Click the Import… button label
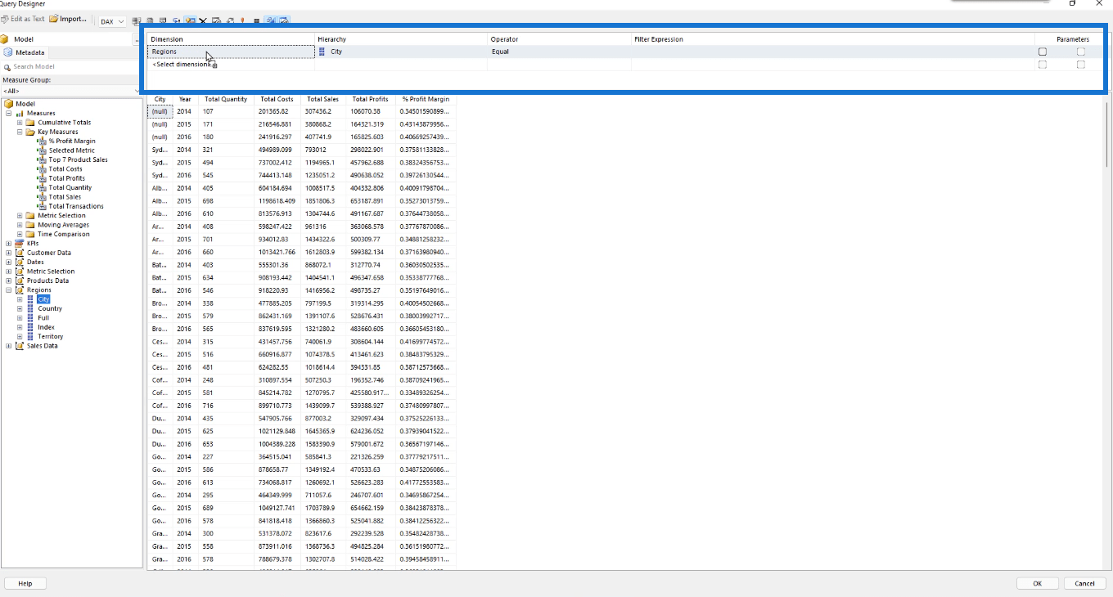The width and height of the screenshot is (1113, 597). click(73, 19)
